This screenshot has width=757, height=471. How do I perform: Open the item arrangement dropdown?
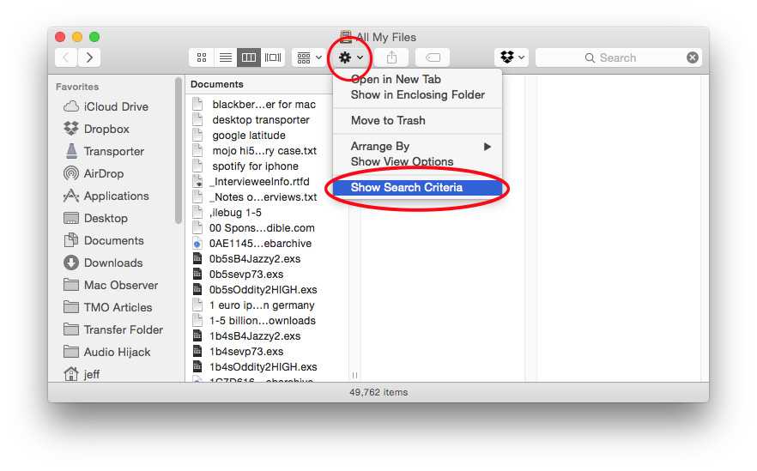tap(309, 58)
